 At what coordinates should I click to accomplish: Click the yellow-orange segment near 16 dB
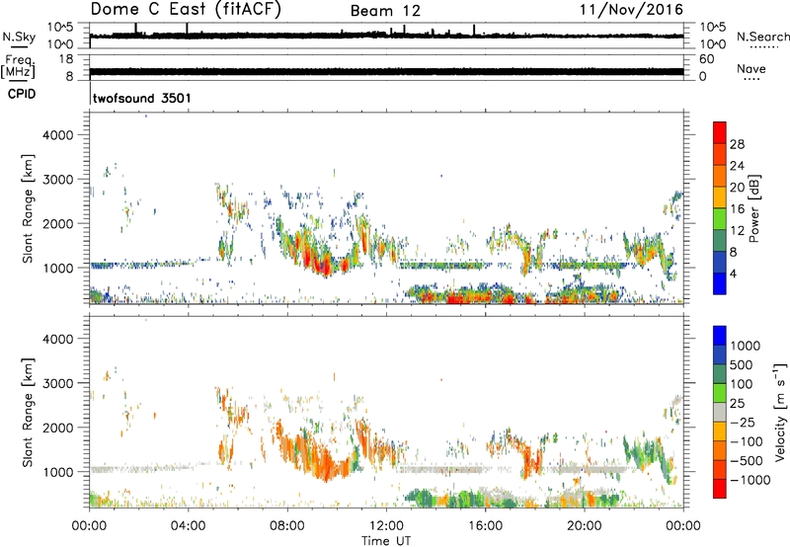[720, 197]
